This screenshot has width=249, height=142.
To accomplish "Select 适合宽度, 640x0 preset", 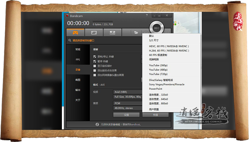I will point(172,99).
